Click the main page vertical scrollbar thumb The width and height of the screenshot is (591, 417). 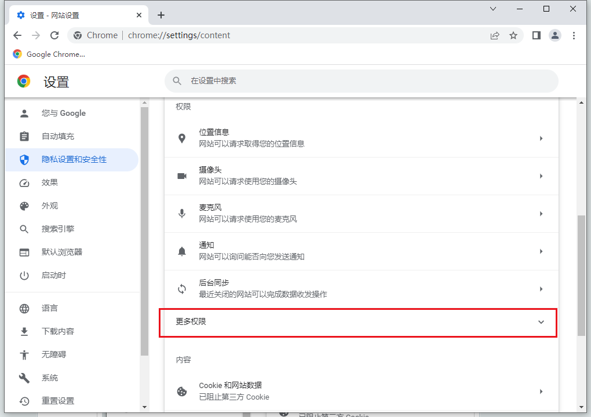[x=581, y=275]
